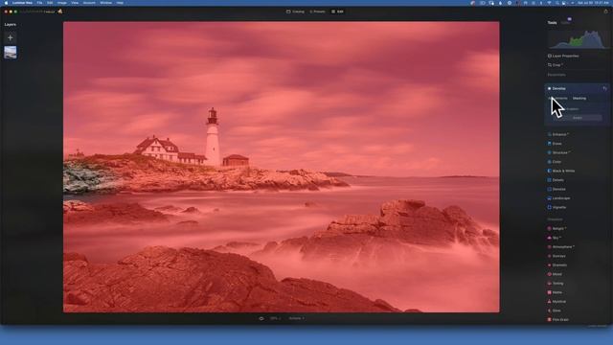Expand the Film Grain tool

coord(558,319)
